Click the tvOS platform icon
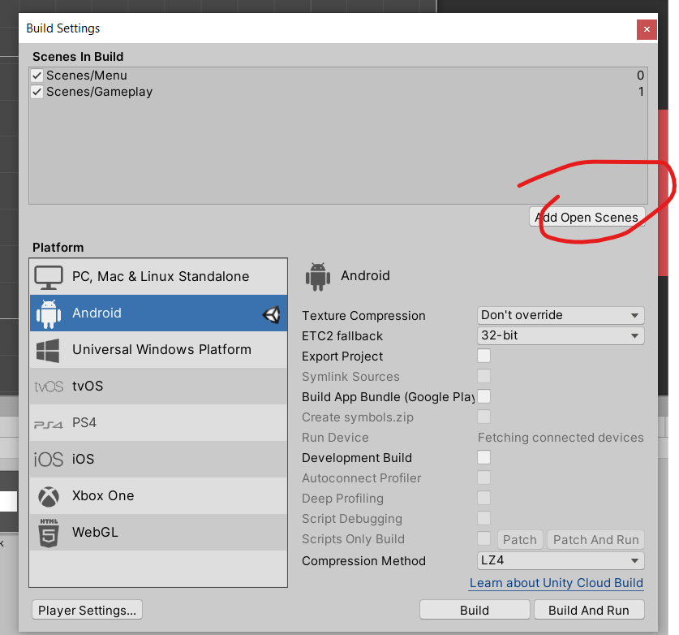The image size is (679, 635). 49,387
